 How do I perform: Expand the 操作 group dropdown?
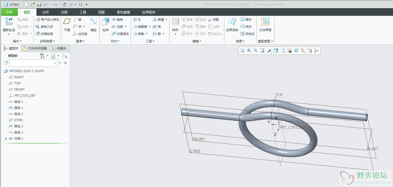coord(17,41)
